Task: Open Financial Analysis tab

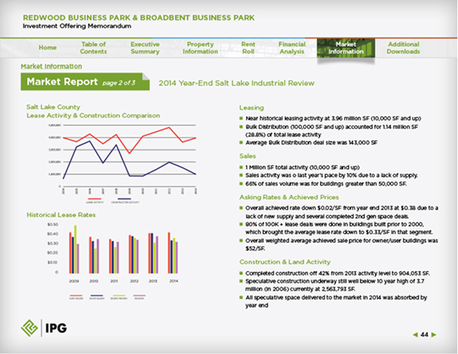Action: [x=292, y=48]
